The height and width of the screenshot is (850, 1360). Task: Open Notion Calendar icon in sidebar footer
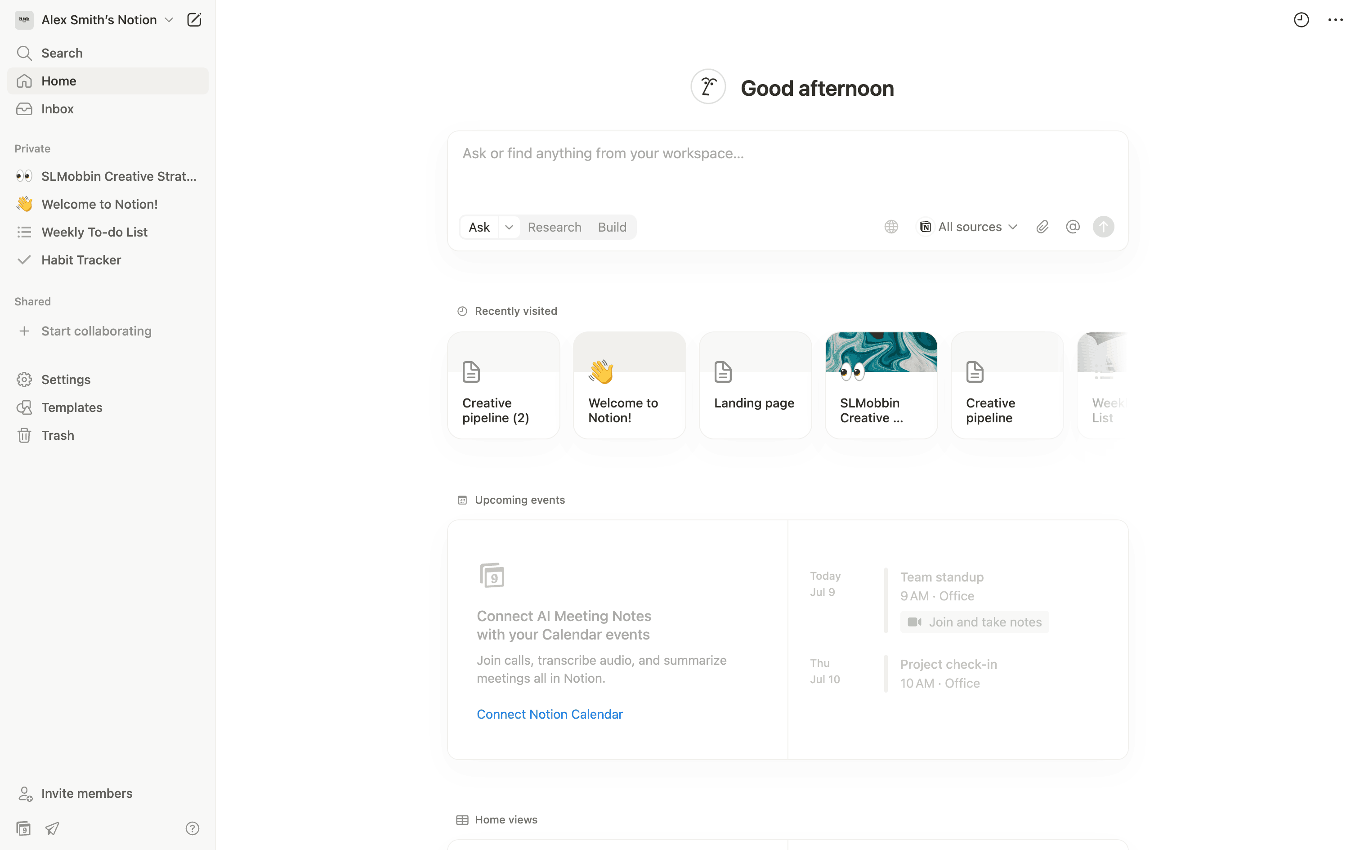23,828
